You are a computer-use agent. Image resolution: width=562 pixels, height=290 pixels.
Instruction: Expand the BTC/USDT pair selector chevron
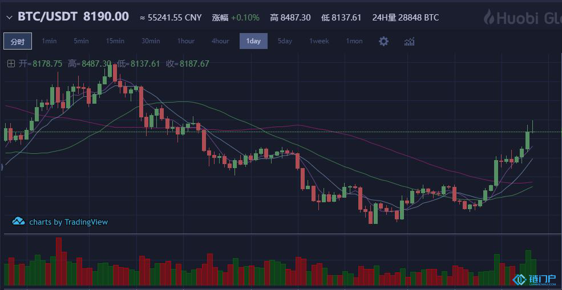pos(9,18)
